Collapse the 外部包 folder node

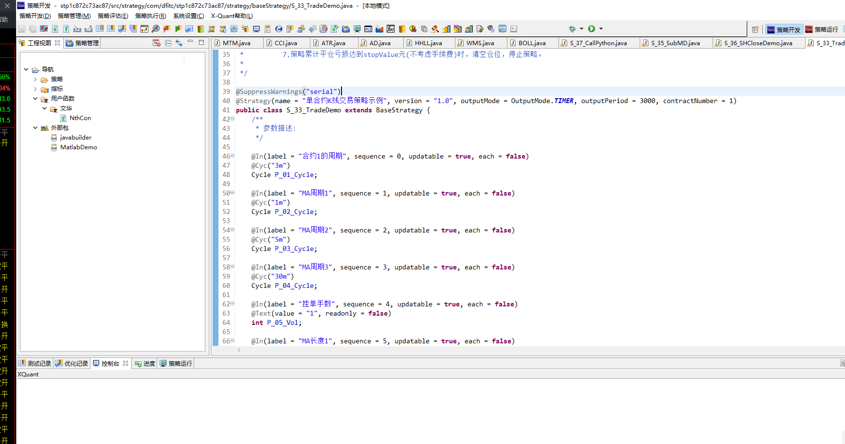pyautogui.click(x=36, y=128)
